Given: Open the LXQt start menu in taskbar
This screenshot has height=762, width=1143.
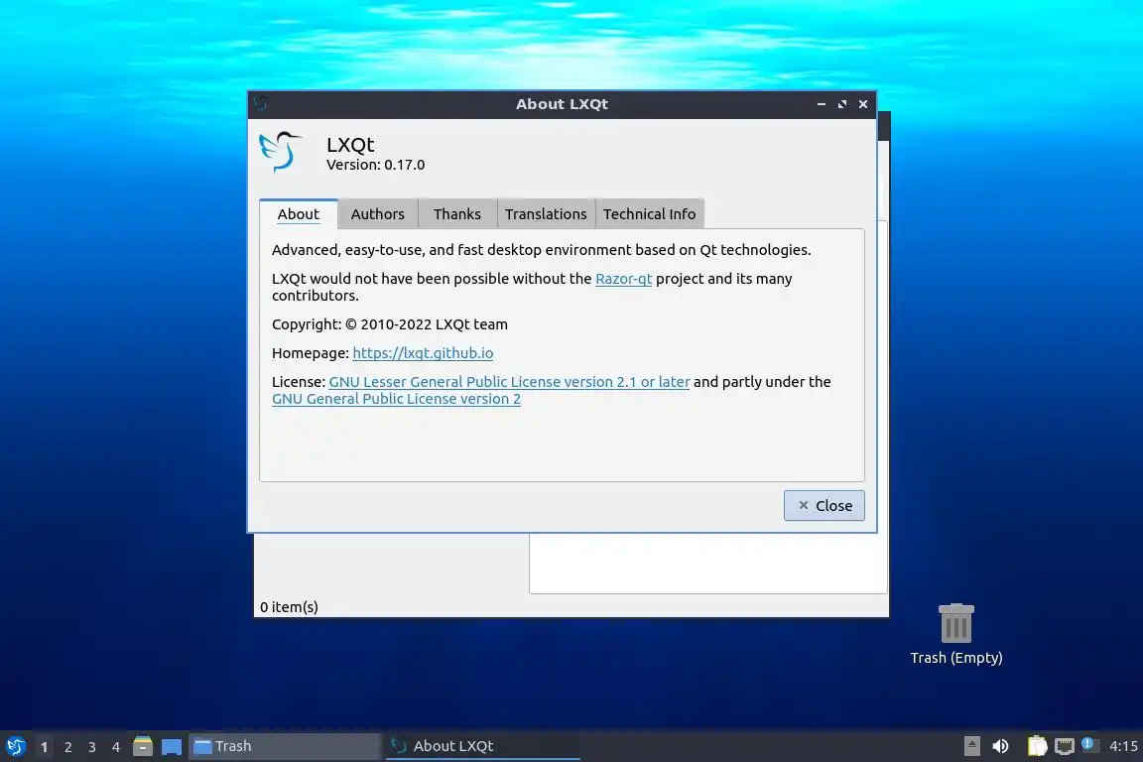Looking at the screenshot, I should [x=15, y=746].
